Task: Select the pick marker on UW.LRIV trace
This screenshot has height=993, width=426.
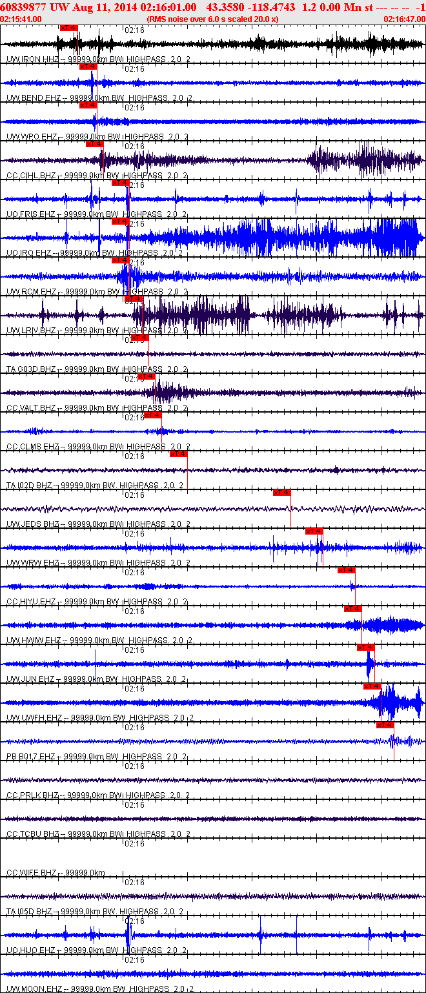Action: click(x=133, y=299)
